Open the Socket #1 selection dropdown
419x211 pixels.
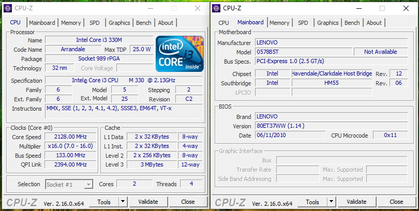pos(69,184)
